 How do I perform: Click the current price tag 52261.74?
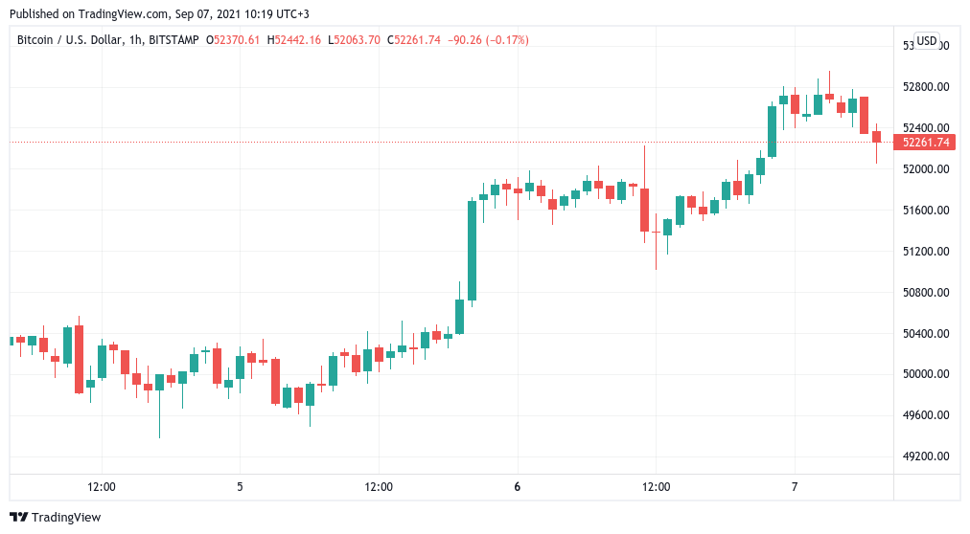tap(925, 143)
